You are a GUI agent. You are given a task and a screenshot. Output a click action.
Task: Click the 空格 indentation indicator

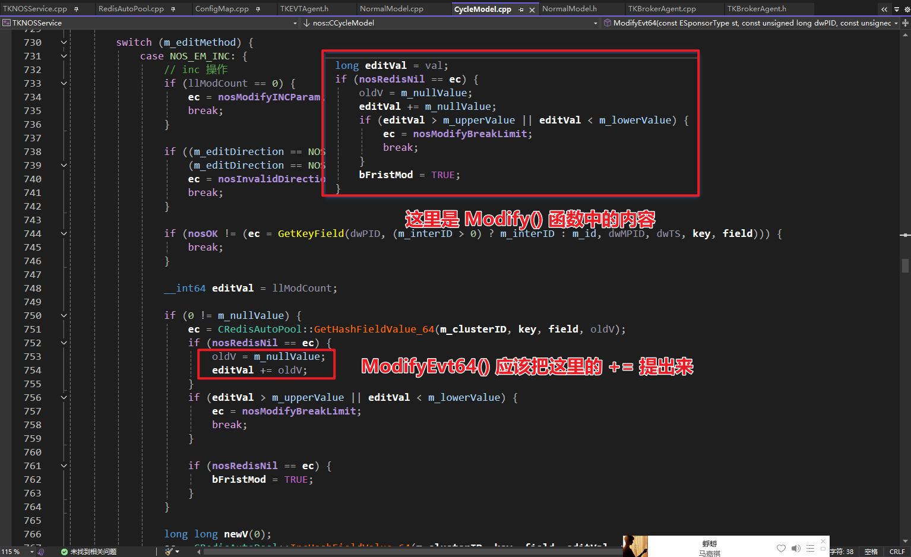871,552
